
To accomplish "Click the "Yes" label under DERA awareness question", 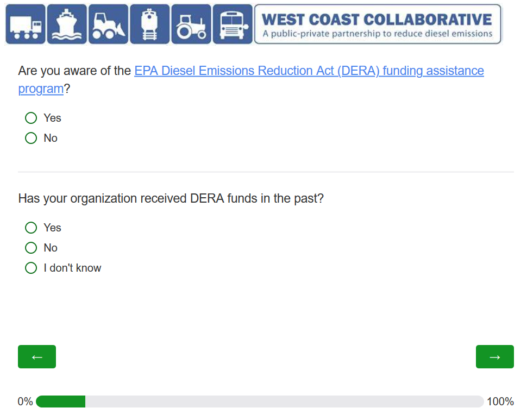I will (x=52, y=118).
